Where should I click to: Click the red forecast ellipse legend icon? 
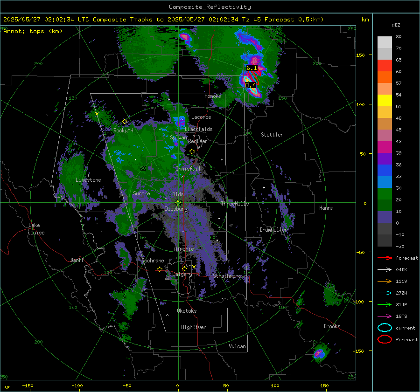385,339
